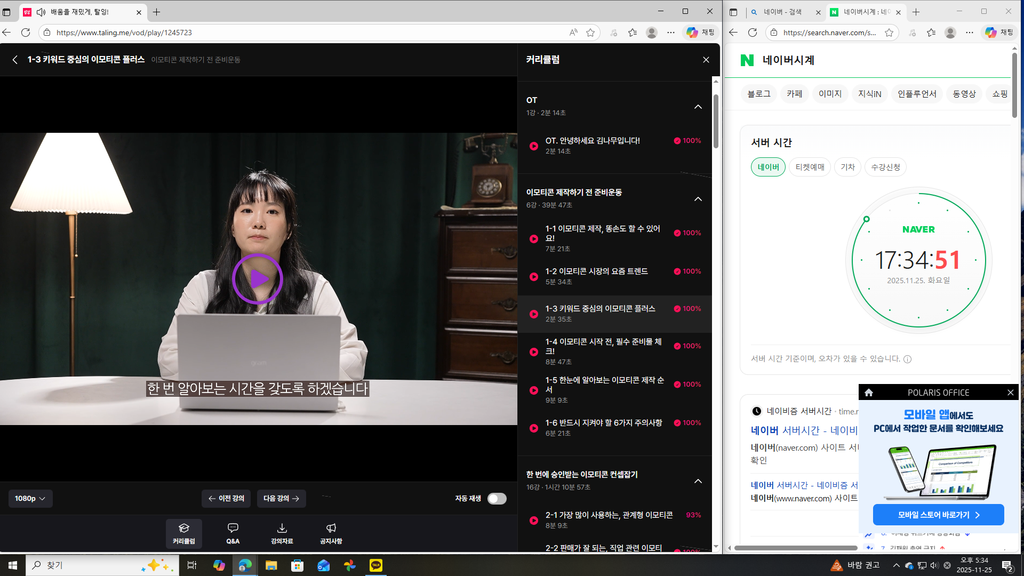Click the Polaris Office home icon
The width and height of the screenshot is (1024, 576).
(869, 393)
